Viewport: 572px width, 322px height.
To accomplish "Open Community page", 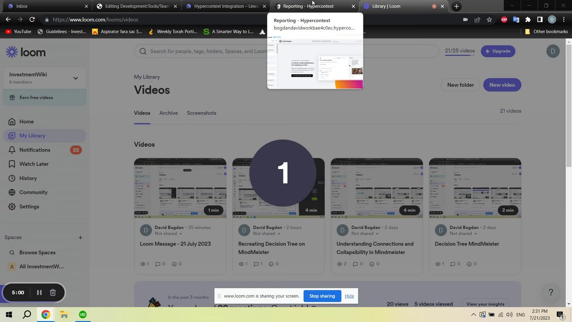I will click(44, 192).
